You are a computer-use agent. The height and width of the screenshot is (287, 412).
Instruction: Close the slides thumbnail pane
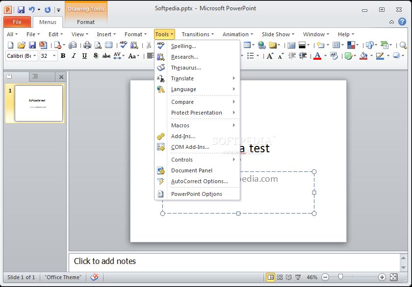click(x=61, y=77)
